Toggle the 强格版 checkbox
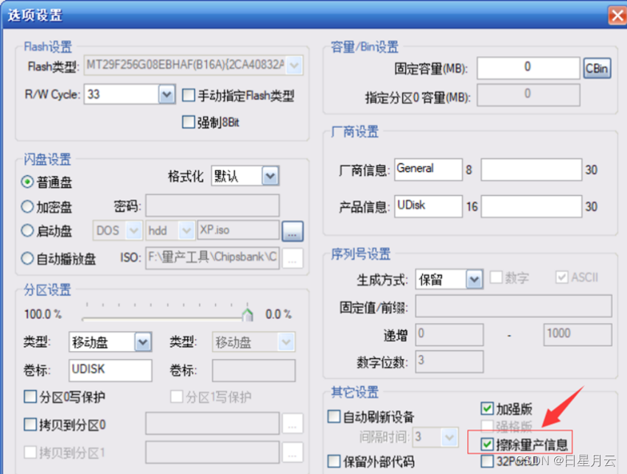This screenshot has height=474, width=627. pos(487,426)
